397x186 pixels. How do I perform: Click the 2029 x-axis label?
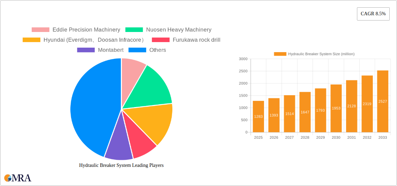click(x=320, y=137)
